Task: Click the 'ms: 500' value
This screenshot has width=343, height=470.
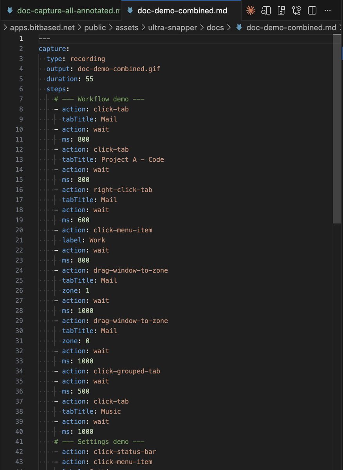Action: pos(83,391)
